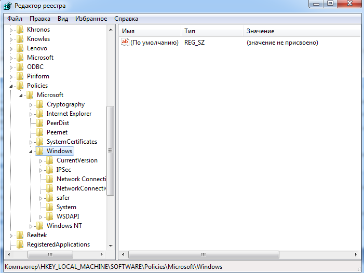The width and height of the screenshot is (364, 273).
Task: Select the NetworkConnectivity key
Action: tap(81, 188)
